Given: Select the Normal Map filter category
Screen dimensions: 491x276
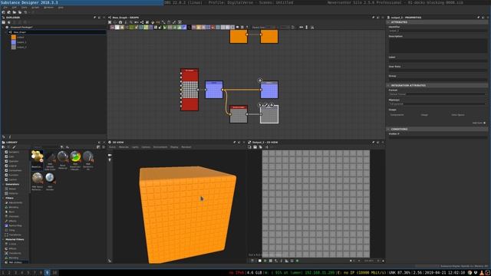Looking at the screenshot, I should 15,225.
